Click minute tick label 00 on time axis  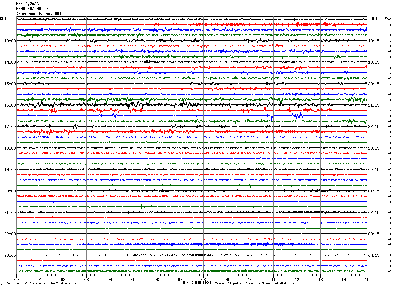click(x=16, y=279)
